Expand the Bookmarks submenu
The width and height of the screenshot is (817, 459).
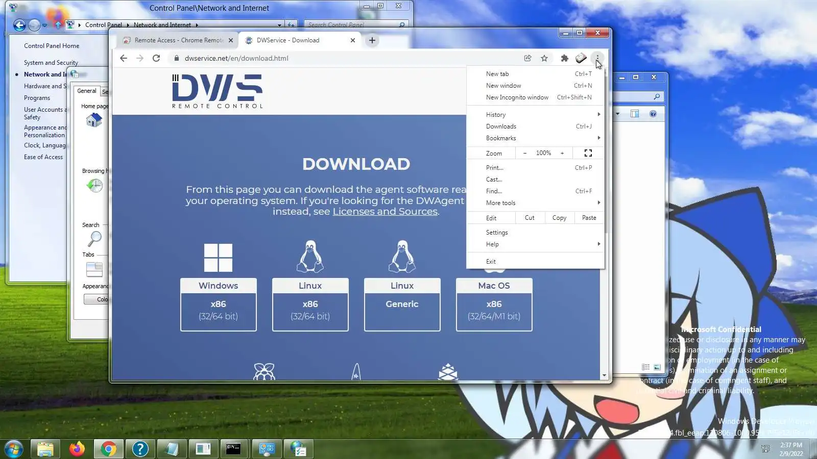535,138
